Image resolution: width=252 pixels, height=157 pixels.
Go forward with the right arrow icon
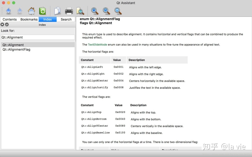[x=20, y=11]
